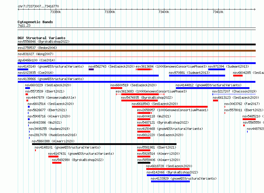The height and width of the screenshot is (193, 264).
Task: Open esv3613684 (1000GenomesConsortiumPhase3) label
Action: (171, 66)
